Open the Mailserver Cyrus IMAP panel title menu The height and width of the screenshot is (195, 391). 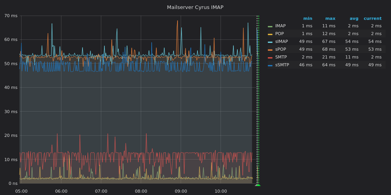195,7
